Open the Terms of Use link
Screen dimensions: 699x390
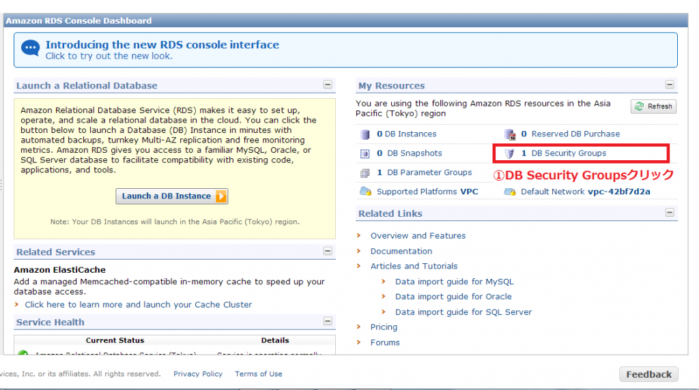[259, 374]
